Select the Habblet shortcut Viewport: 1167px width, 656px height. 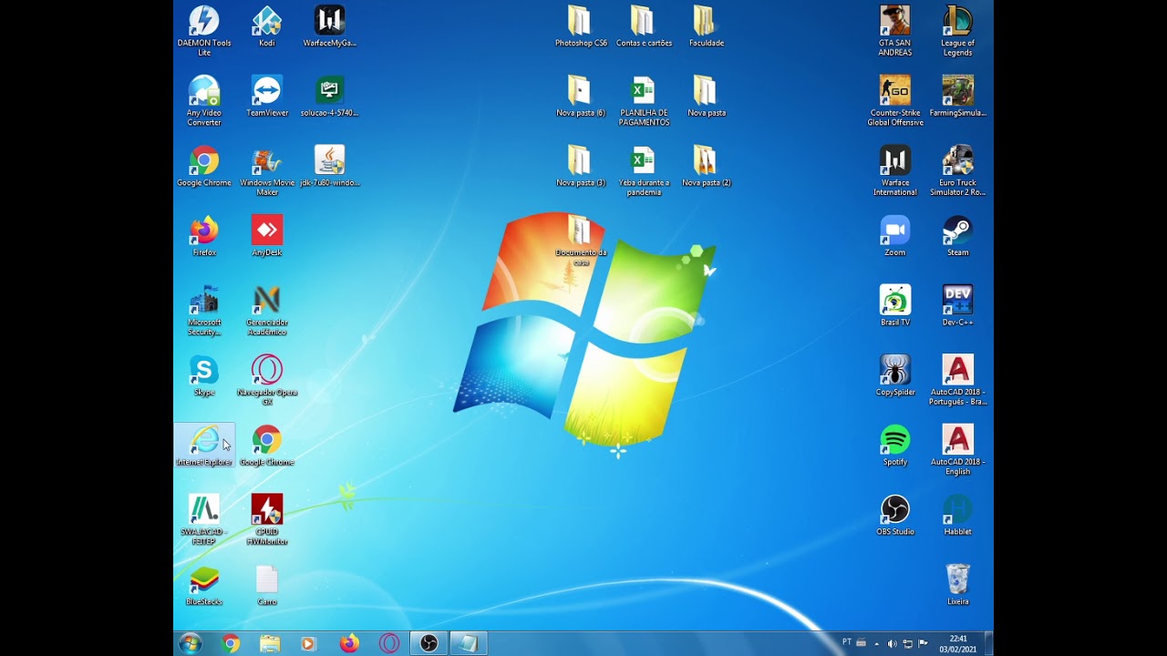(957, 515)
